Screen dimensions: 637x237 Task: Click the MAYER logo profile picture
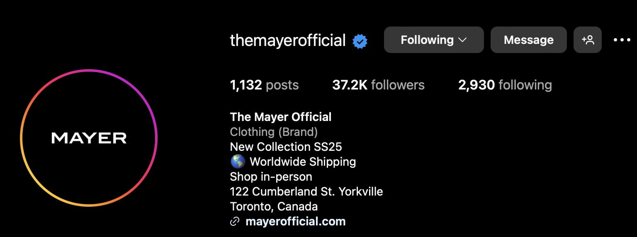[x=89, y=138]
